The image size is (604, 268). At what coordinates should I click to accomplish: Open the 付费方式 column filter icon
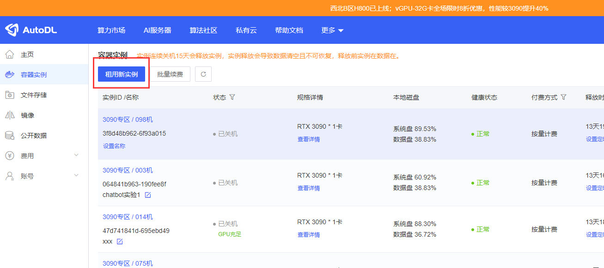(x=563, y=97)
